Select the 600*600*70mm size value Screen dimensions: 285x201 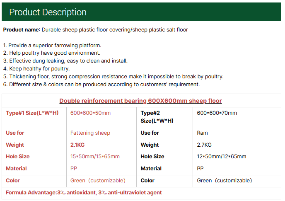coord(217,113)
